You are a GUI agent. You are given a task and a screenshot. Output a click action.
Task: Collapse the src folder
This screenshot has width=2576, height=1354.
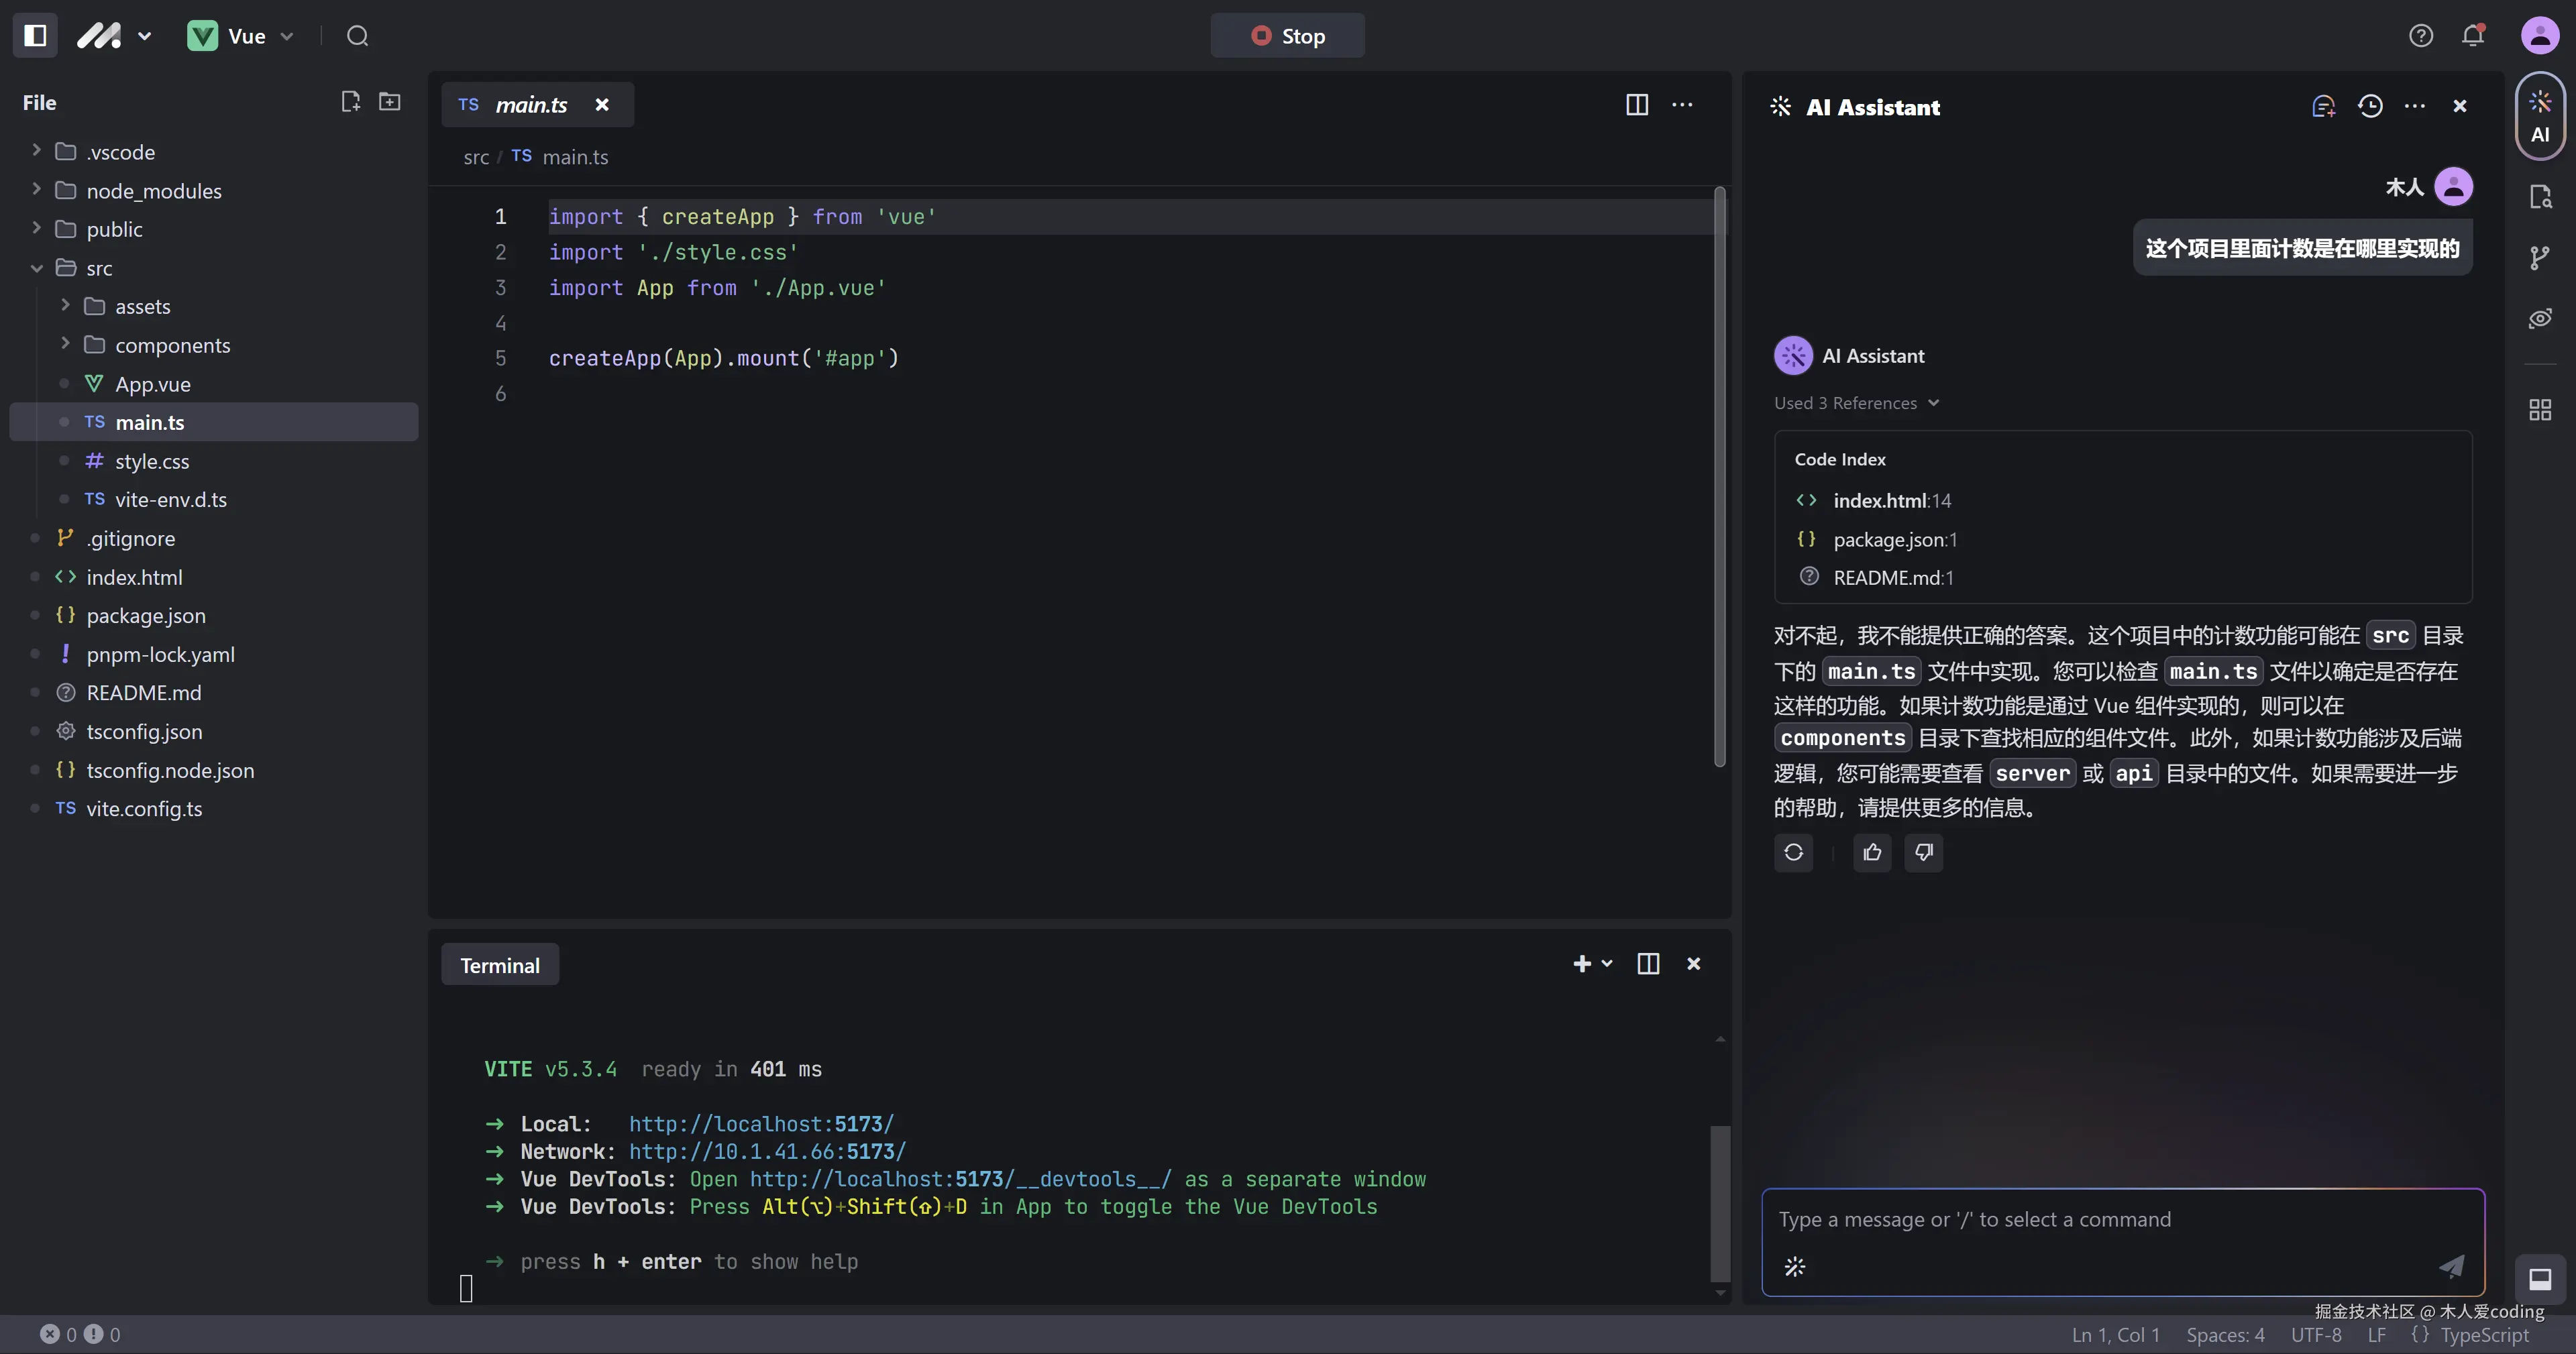coord(36,268)
